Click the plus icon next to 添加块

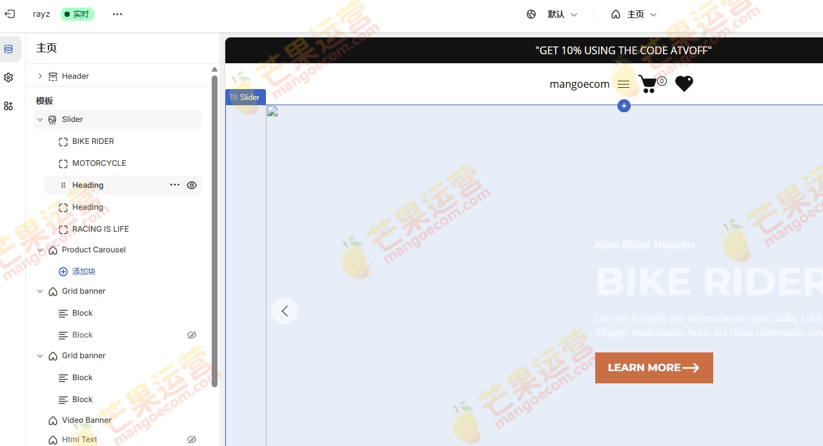pyautogui.click(x=63, y=272)
